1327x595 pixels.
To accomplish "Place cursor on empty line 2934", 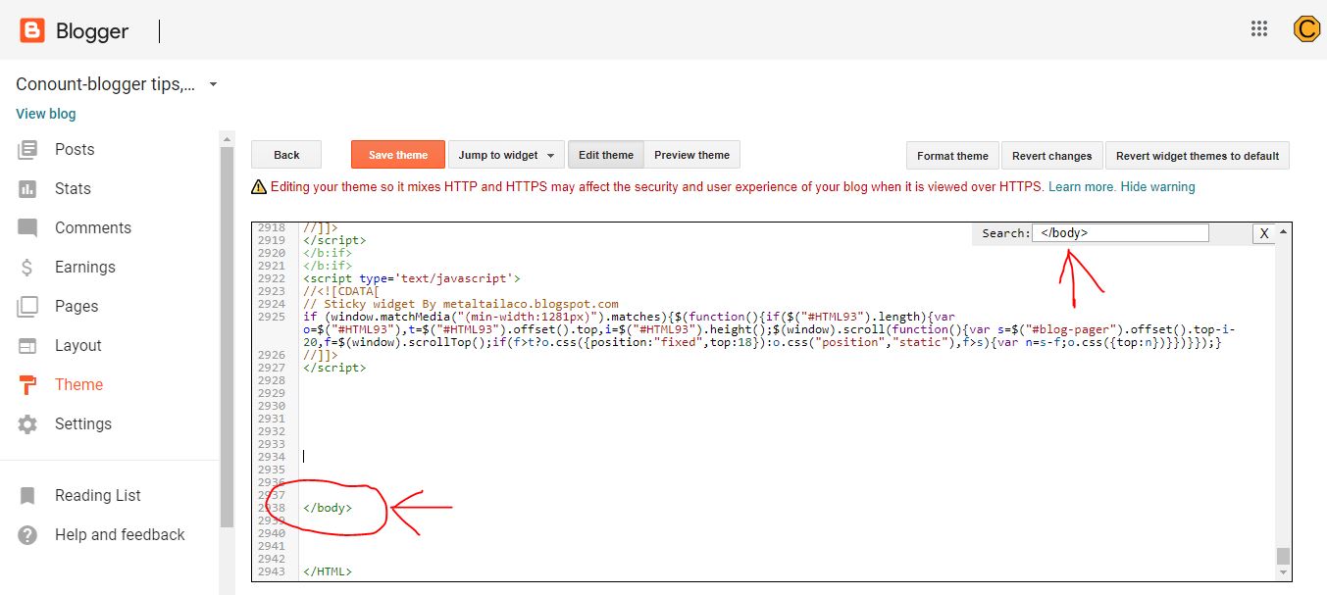I will click(x=785, y=457).
